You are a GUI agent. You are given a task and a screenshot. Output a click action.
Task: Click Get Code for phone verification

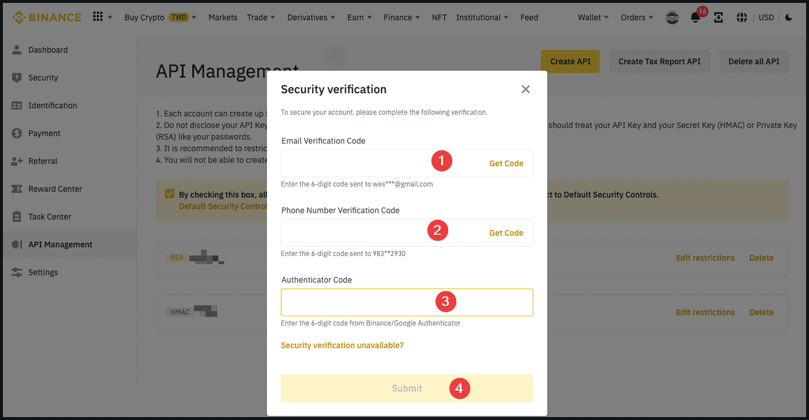point(506,233)
